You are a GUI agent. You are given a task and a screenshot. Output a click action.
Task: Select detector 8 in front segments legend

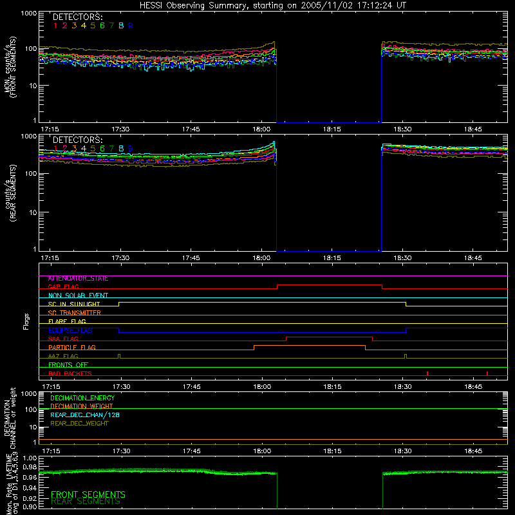click(121, 26)
